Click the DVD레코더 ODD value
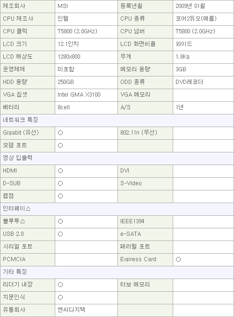 [189, 82]
